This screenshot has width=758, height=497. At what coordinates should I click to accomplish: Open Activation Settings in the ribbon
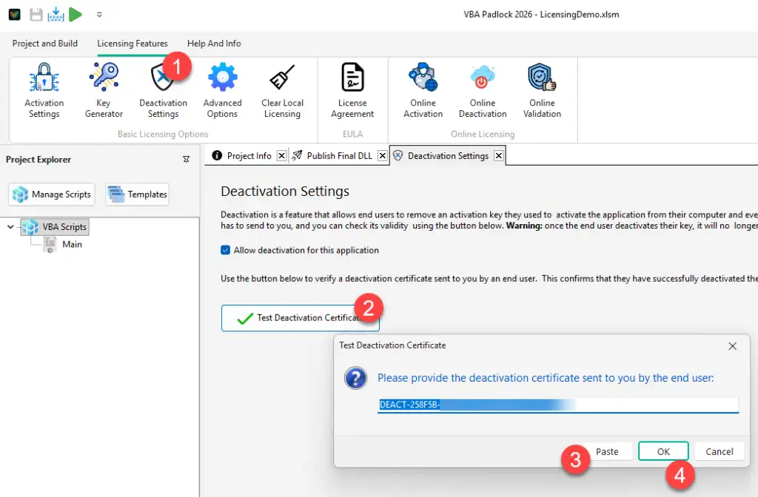point(44,89)
